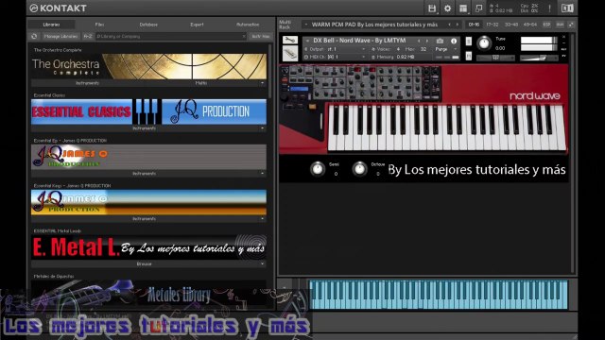This screenshot has height=340, width=605.
Task: Open the MIDI Ch dropdown
Action: click(363, 57)
